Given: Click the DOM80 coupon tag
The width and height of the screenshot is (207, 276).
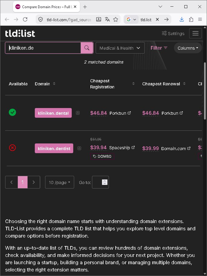Looking at the screenshot, I should click(102, 156).
